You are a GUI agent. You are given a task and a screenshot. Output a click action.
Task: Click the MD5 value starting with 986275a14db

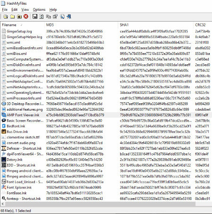point(75,126)
